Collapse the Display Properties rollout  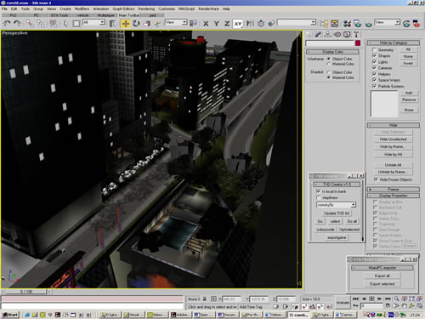click(394, 196)
